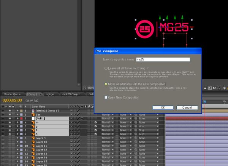Select the Null 1 layer

(x=40, y=119)
